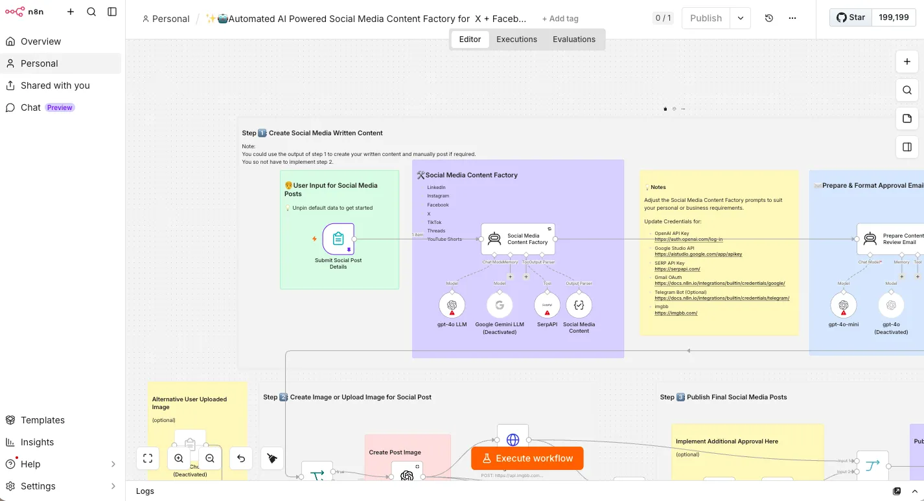Tidy up workflow with the broom icon
Image resolution: width=924 pixels, height=501 pixels.
click(x=272, y=458)
